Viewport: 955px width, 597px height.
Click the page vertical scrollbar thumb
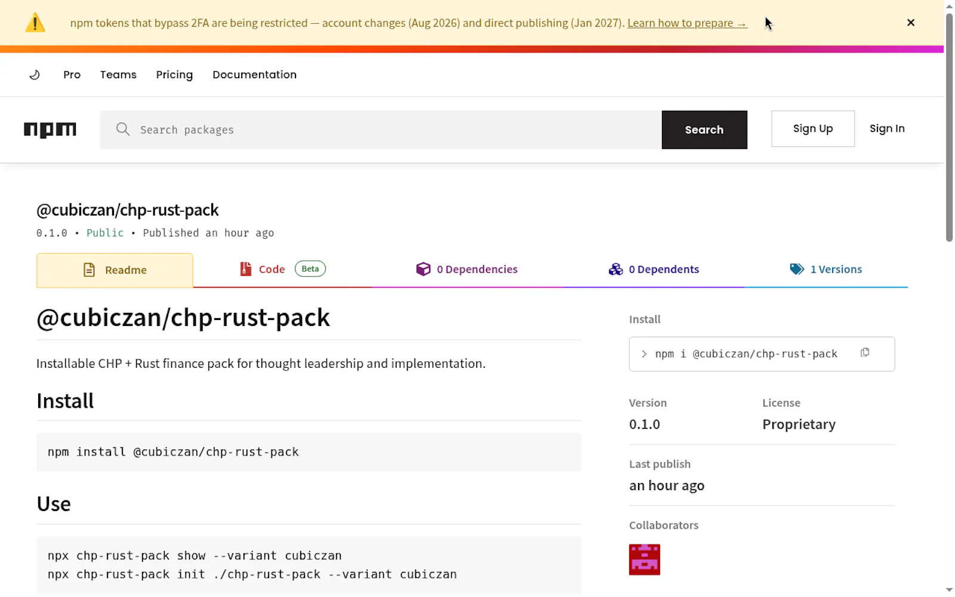click(x=949, y=127)
